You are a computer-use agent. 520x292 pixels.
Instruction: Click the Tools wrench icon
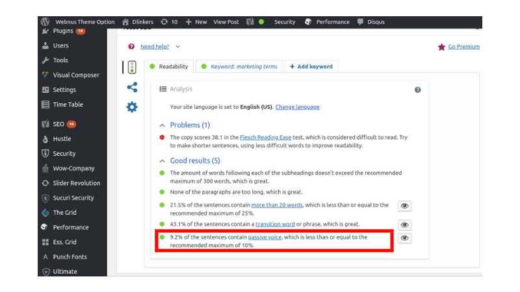click(x=45, y=60)
